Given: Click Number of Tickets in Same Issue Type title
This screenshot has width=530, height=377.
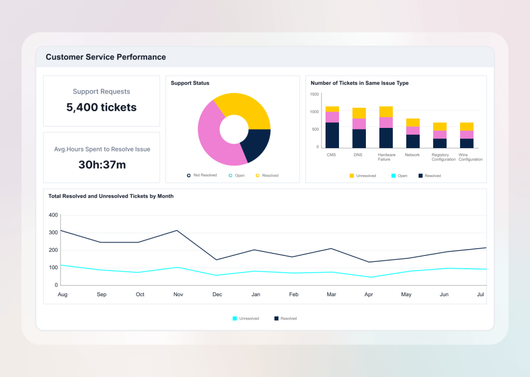Looking at the screenshot, I should click(360, 83).
